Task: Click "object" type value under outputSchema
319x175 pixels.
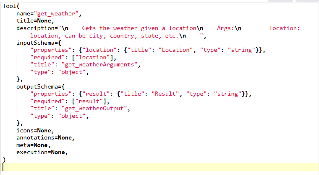Action: pos(72,116)
